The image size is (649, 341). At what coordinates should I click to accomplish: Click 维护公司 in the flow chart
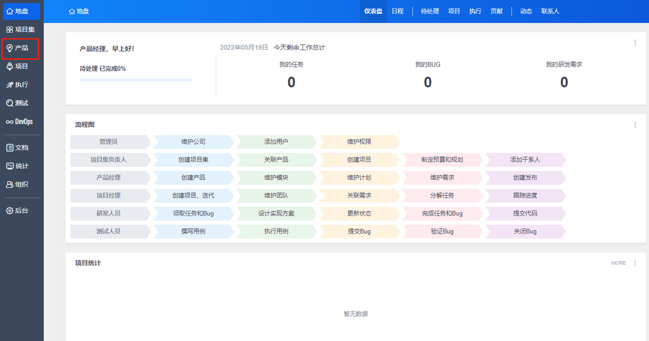click(193, 142)
